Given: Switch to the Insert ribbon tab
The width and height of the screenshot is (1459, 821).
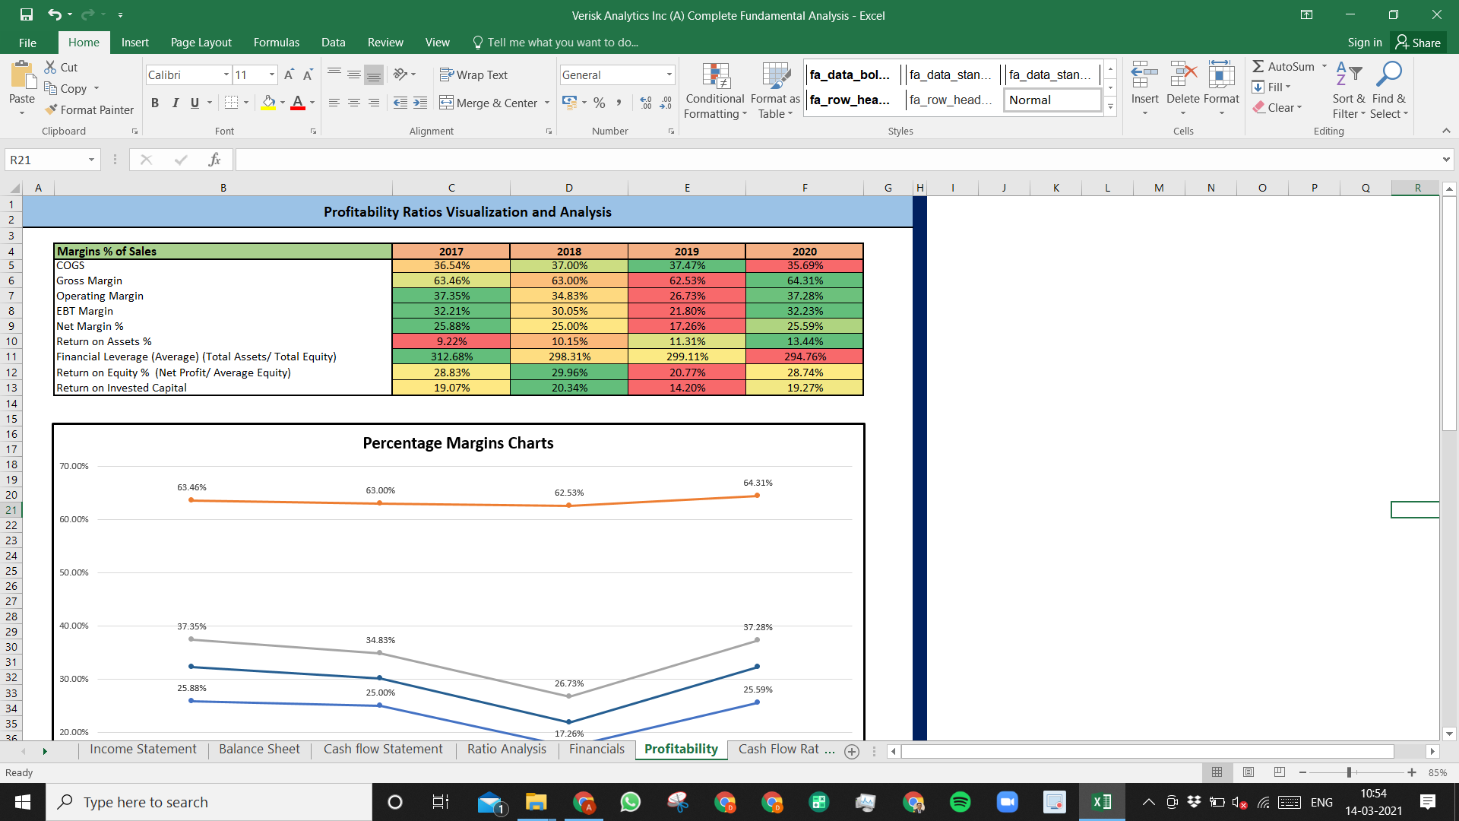Looking at the screenshot, I should click(135, 43).
